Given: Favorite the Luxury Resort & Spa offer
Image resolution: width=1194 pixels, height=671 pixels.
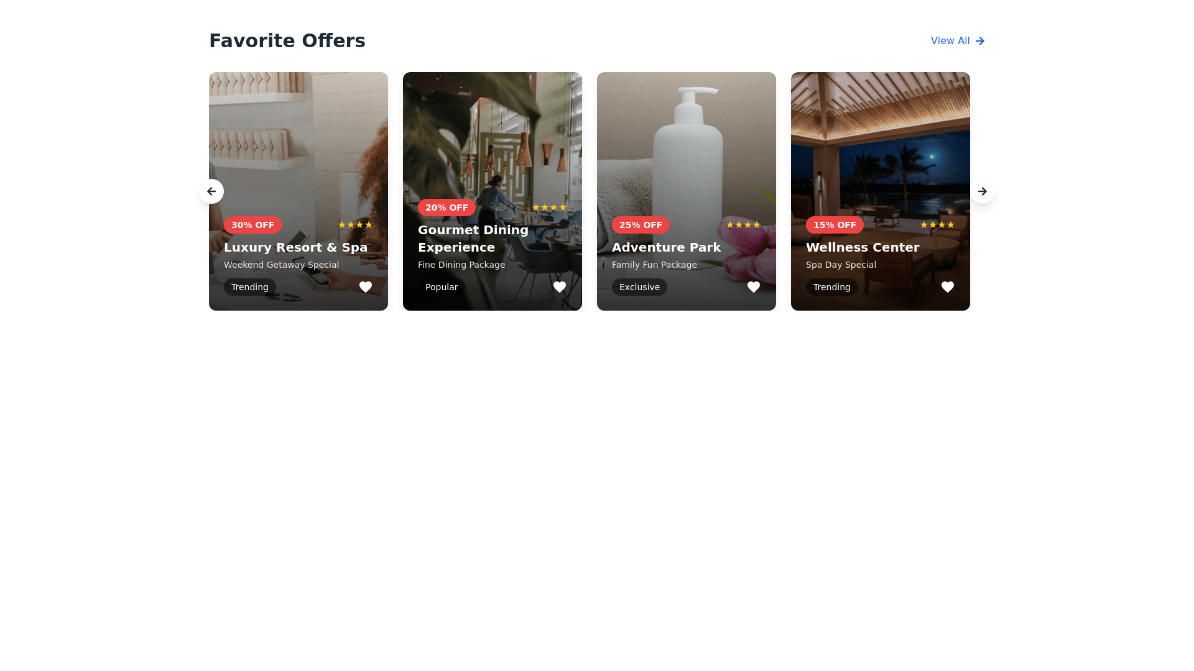Looking at the screenshot, I should tap(366, 287).
